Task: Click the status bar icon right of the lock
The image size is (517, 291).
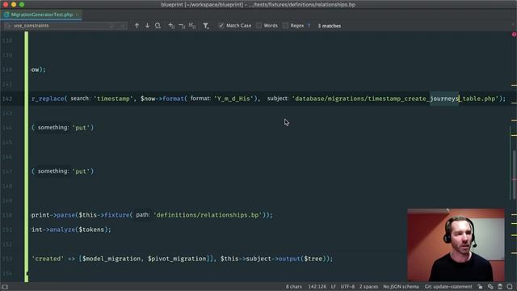Action: pyautogui.click(x=490, y=287)
